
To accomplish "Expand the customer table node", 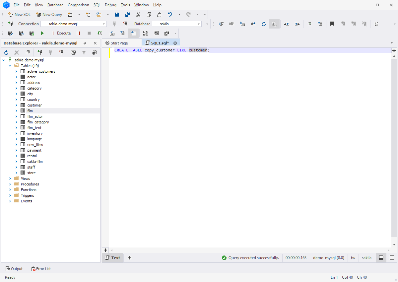I will 16,105.
